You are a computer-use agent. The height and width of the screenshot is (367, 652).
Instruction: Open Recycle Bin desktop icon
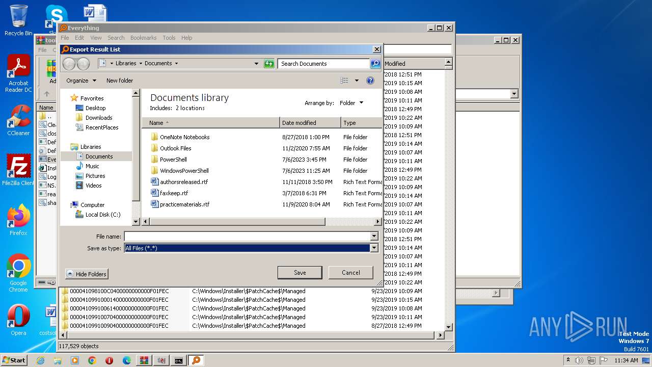coord(18,20)
